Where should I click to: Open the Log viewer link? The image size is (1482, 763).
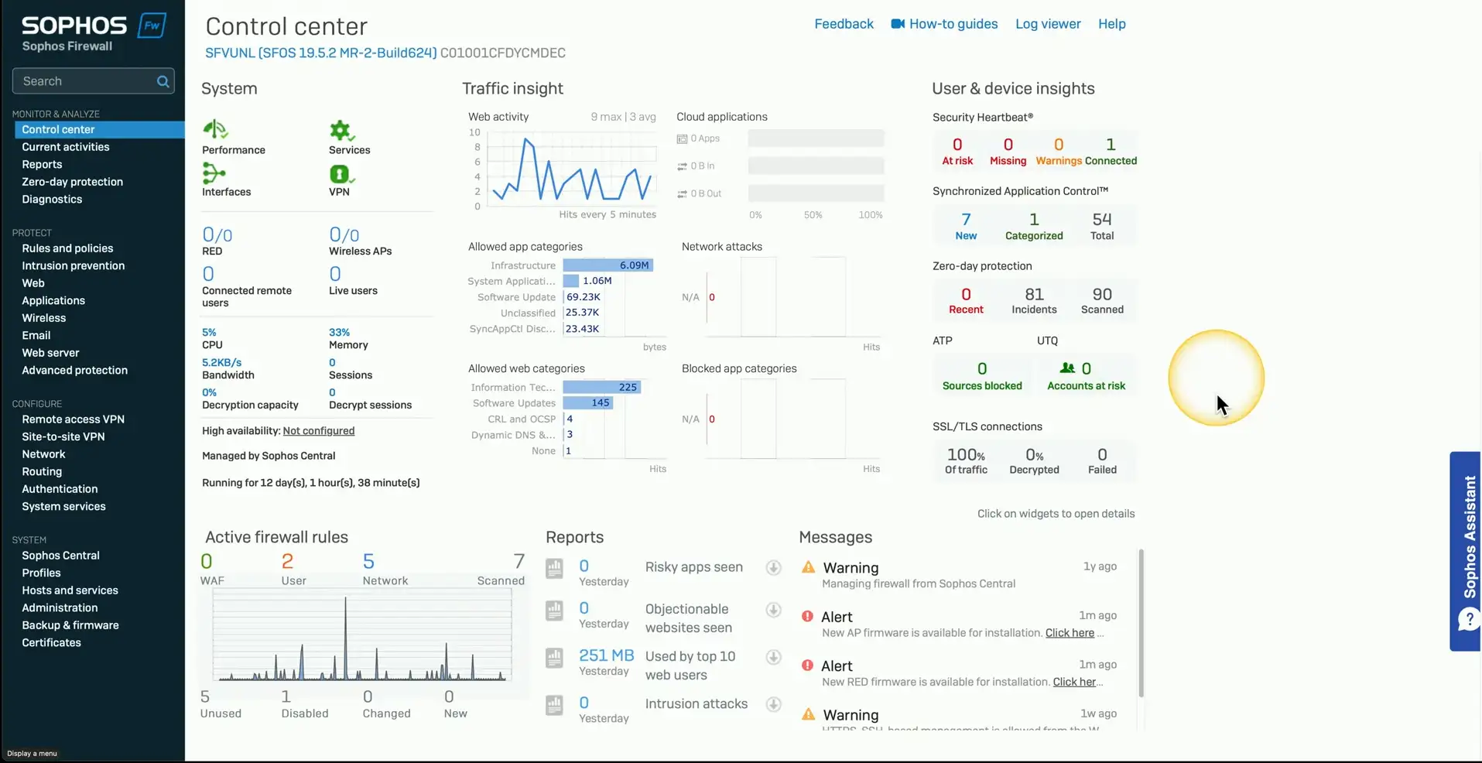tap(1048, 24)
